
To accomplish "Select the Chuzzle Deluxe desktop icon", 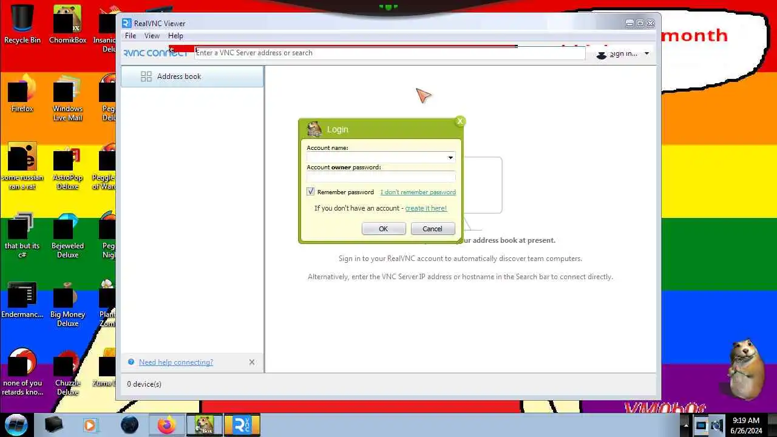I will (x=67, y=371).
